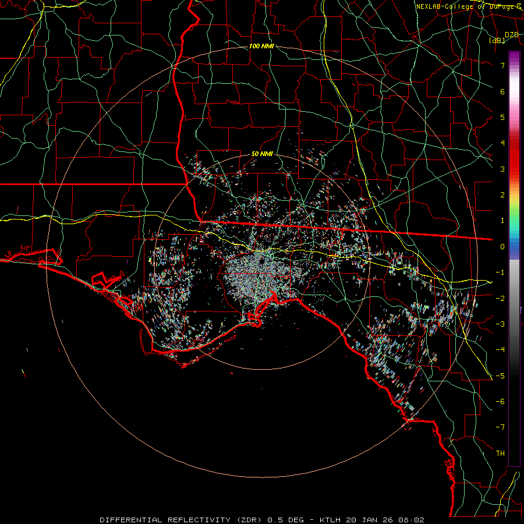The image size is (524, 524).
Task: Click the NEXLAB-College of DuPage credit text
Action: tap(468, 6)
